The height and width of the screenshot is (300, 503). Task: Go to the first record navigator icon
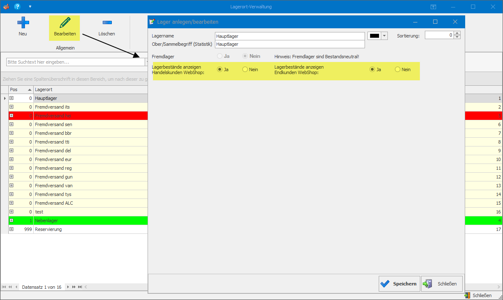[x=4, y=287]
